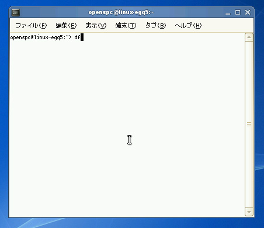
Task: Open the 編集(E) menu
Action: pyautogui.click(x=66, y=26)
